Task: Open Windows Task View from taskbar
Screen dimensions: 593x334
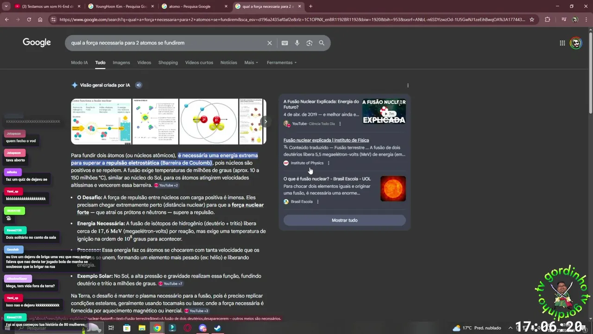Action: [111, 328]
